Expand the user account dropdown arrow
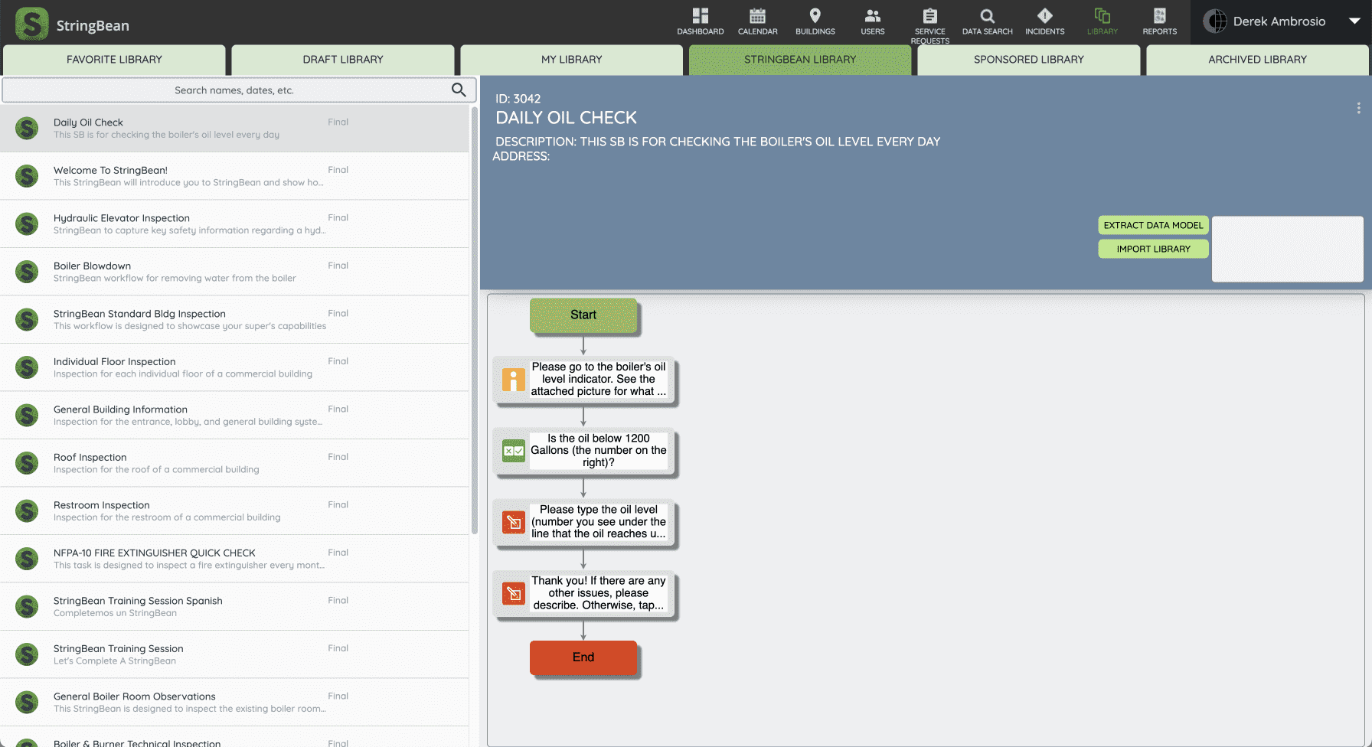 (x=1354, y=21)
